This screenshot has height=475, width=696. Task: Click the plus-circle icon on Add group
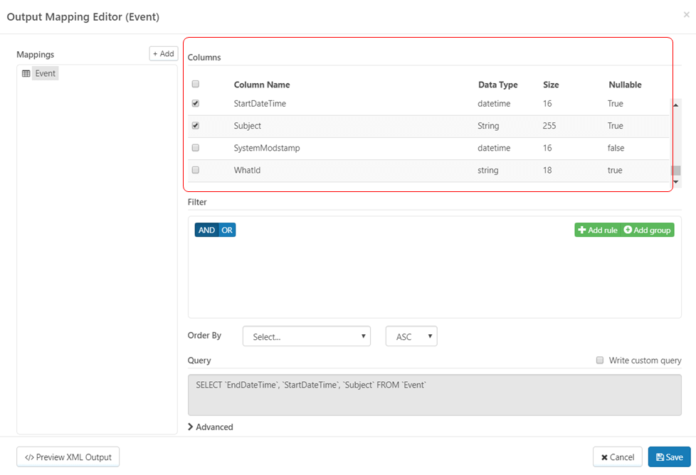(x=628, y=230)
